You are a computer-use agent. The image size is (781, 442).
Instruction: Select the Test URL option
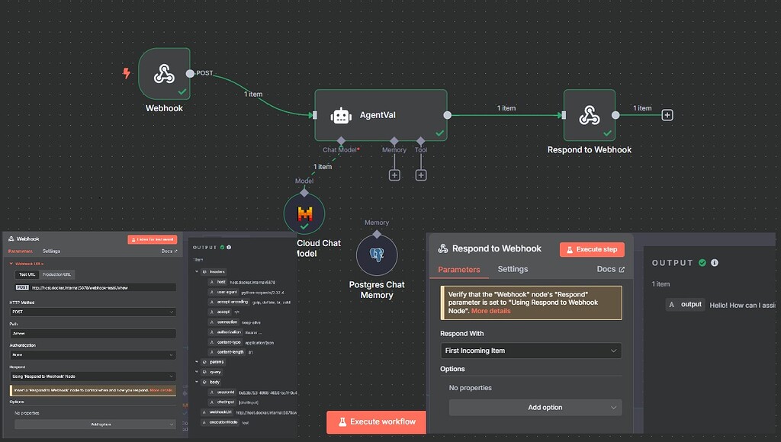(27, 274)
